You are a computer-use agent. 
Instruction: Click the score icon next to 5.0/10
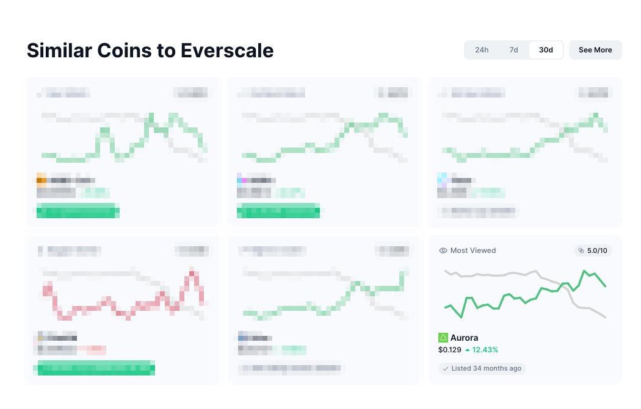pyautogui.click(x=581, y=251)
